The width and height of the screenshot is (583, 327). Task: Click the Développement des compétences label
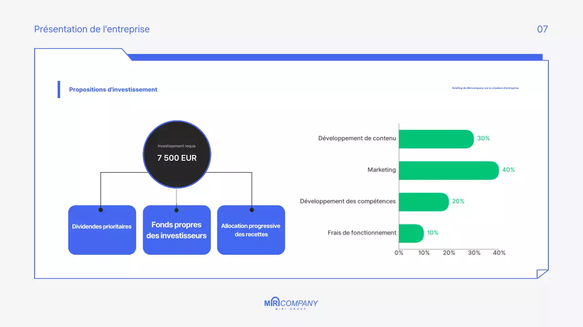pyautogui.click(x=348, y=201)
